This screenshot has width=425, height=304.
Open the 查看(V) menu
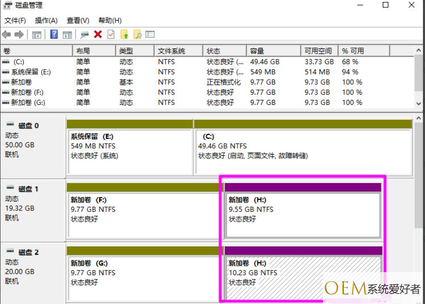(78, 21)
